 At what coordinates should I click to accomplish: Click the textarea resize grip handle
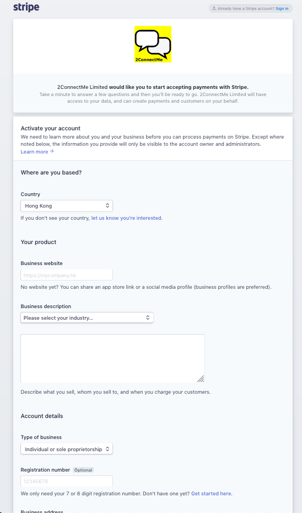point(201,378)
